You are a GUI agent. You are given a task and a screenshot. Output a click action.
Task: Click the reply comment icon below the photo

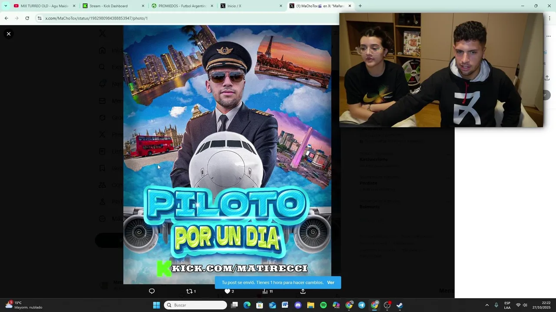[152, 291]
